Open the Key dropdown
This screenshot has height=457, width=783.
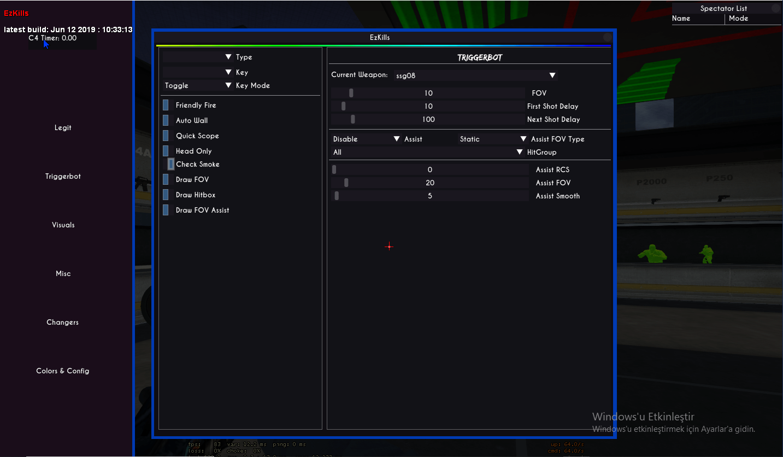click(x=198, y=72)
